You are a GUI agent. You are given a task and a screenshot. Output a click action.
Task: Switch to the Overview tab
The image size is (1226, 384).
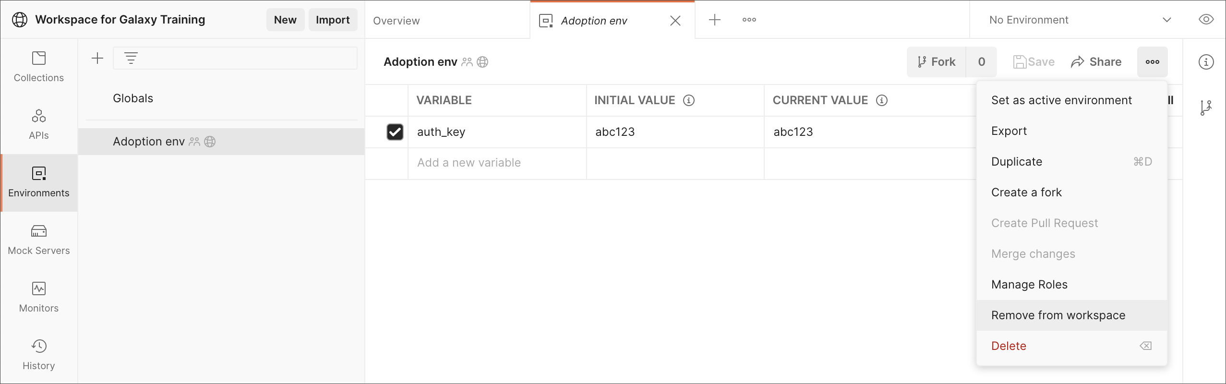[x=447, y=21]
